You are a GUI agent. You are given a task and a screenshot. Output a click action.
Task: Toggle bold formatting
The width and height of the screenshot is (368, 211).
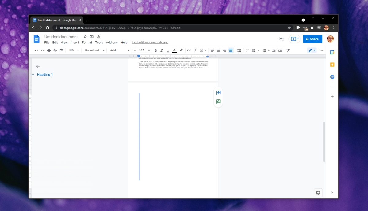coord(155,50)
